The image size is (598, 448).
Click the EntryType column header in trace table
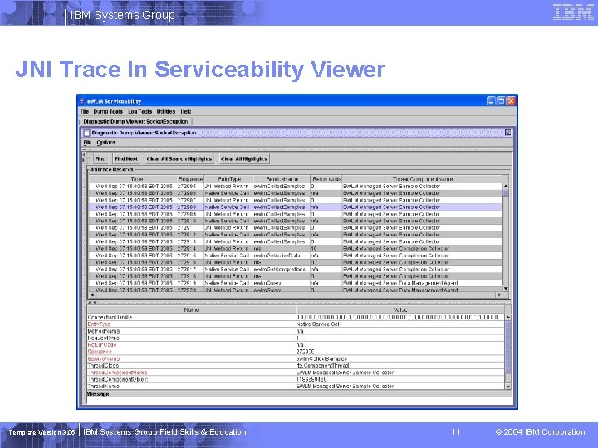229,178
